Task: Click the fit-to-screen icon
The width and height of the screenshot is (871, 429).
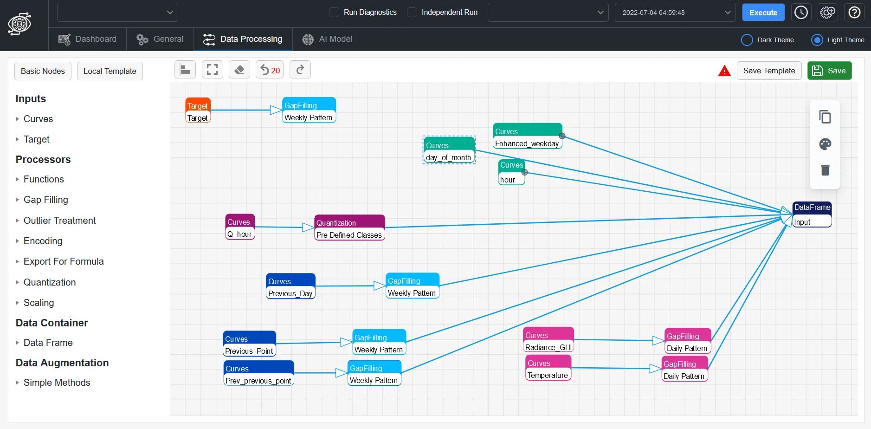Action: (x=212, y=70)
